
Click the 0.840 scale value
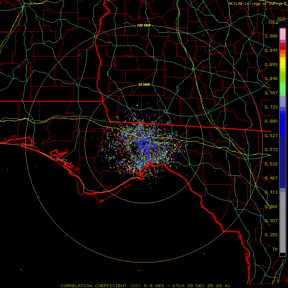coord(271,79)
